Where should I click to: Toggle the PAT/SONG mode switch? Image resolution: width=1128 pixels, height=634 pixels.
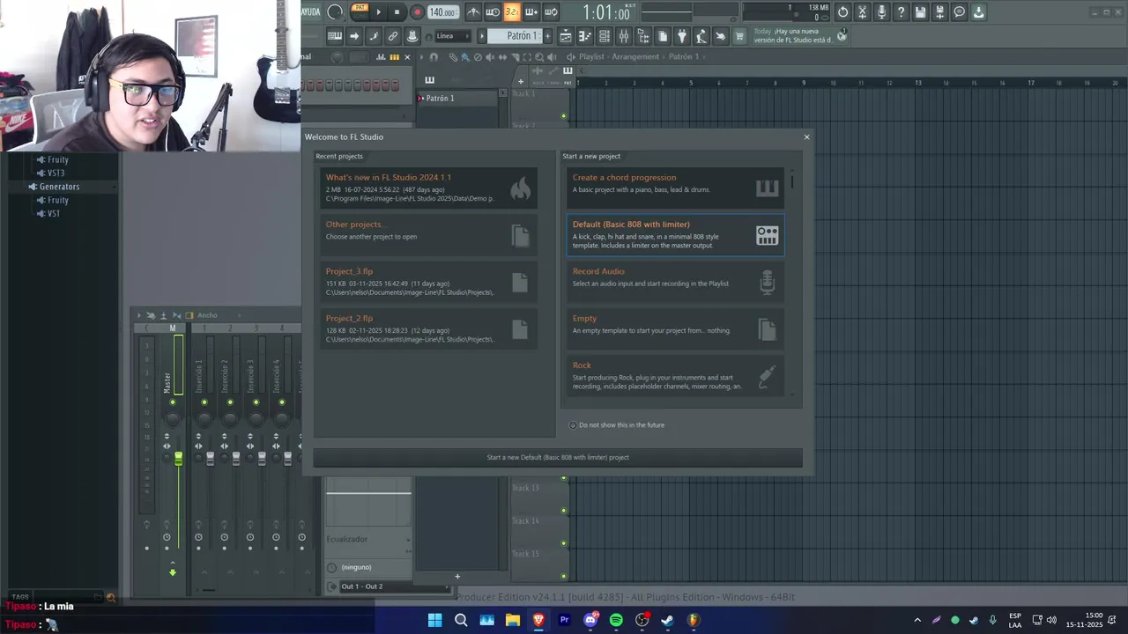(x=360, y=11)
